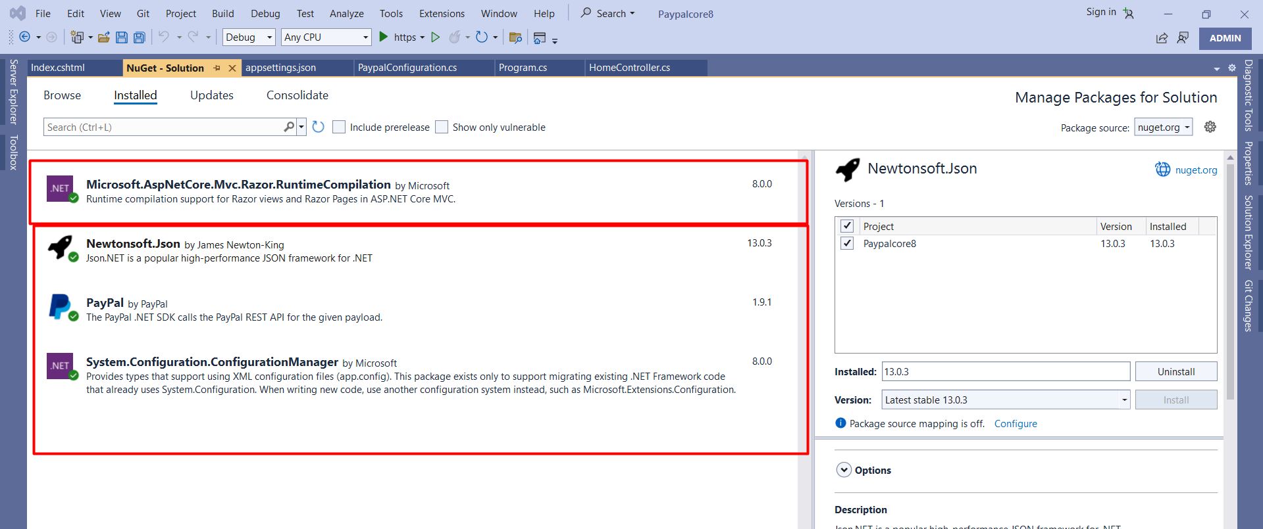Switch to the Browse tab
The width and height of the screenshot is (1263, 529).
pyautogui.click(x=63, y=95)
